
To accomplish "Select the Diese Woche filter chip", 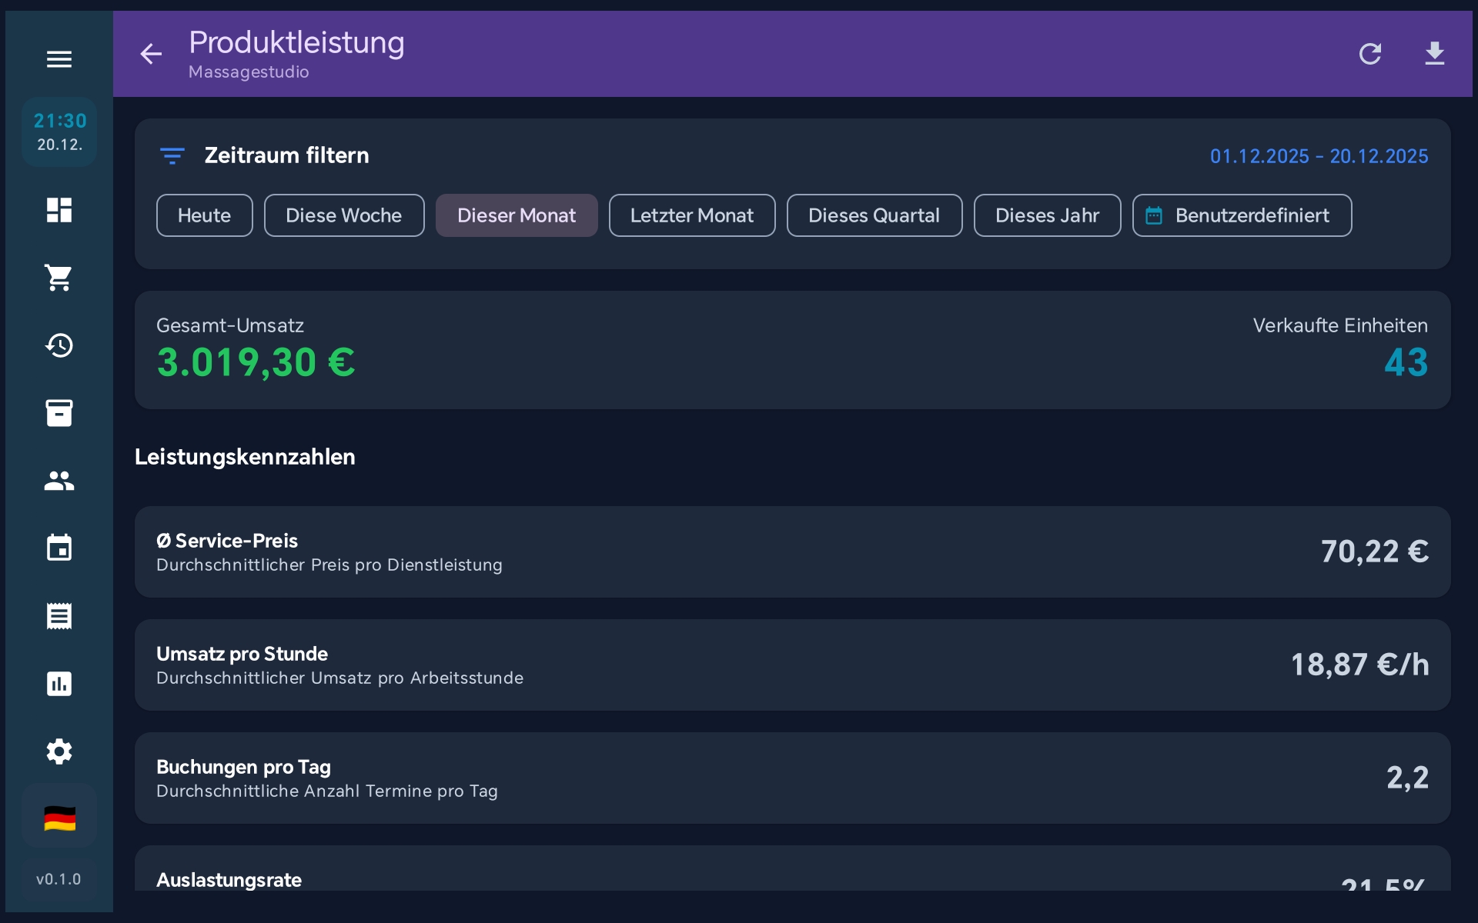I will pyautogui.click(x=343, y=215).
